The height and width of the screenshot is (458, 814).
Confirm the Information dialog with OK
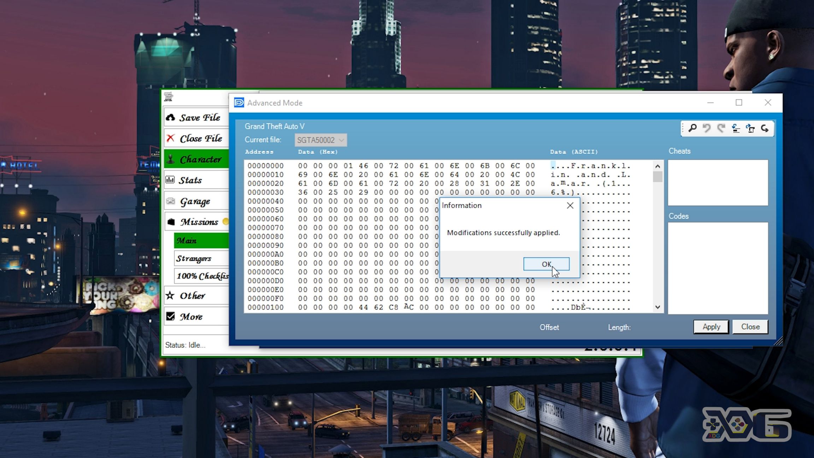pos(546,264)
